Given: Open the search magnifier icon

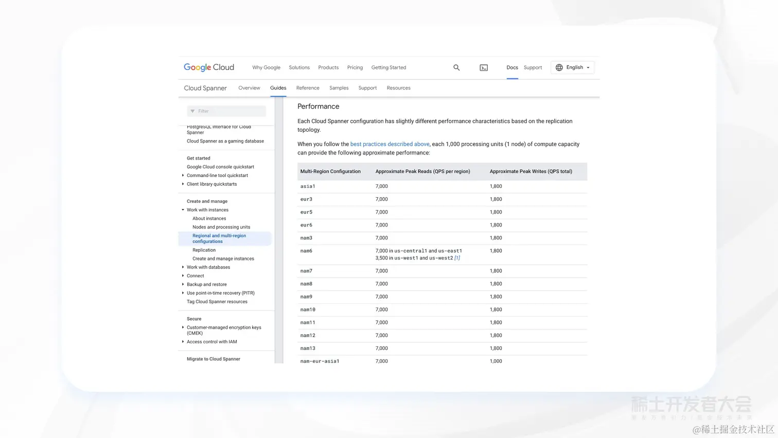Looking at the screenshot, I should (456, 67).
